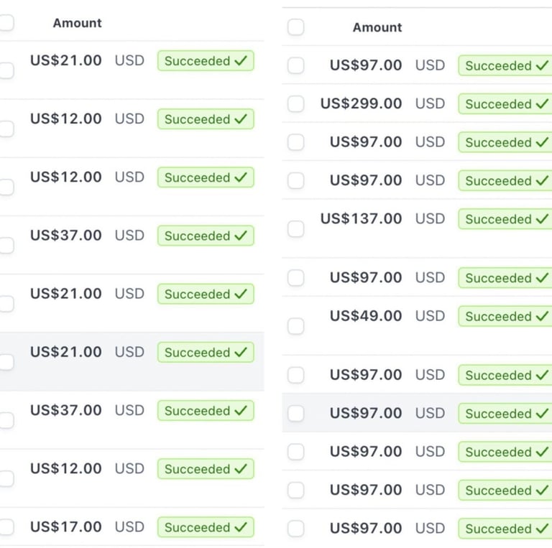Click the USD currency label in the US$299.00 row

(x=430, y=103)
